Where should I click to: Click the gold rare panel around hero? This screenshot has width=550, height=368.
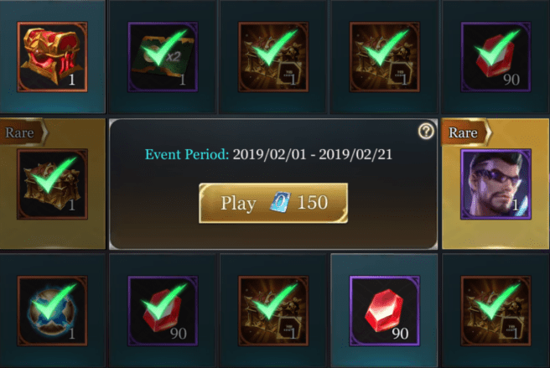496,184
